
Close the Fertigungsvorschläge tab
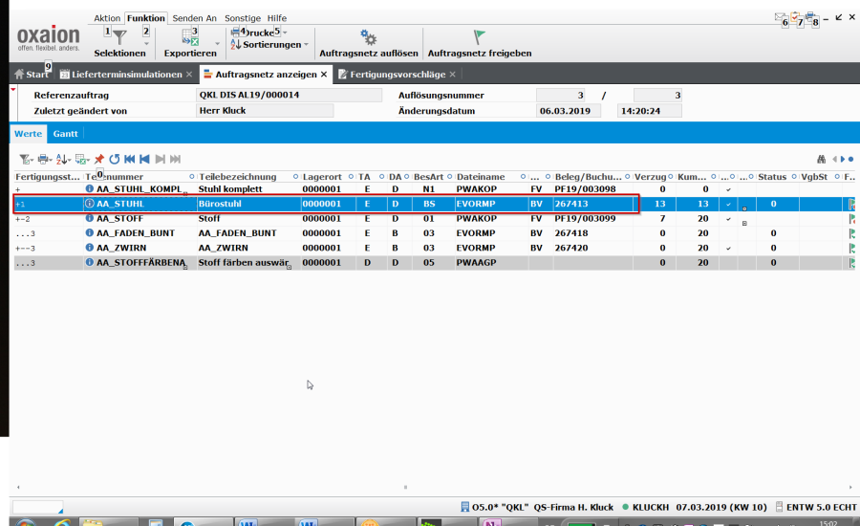[453, 75]
